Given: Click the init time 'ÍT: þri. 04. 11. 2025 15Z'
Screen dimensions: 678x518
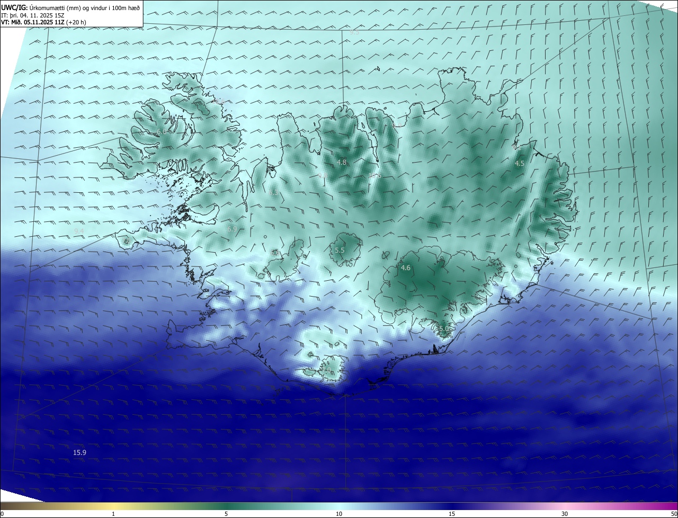Looking at the screenshot, I should [x=33, y=15].
